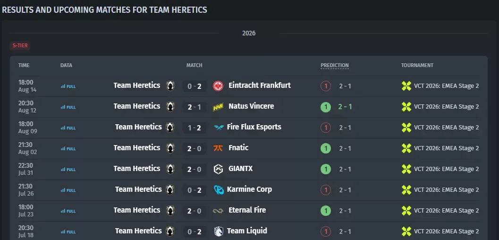
Task: Click the GIANTX team logo
Action: (218, 169)
